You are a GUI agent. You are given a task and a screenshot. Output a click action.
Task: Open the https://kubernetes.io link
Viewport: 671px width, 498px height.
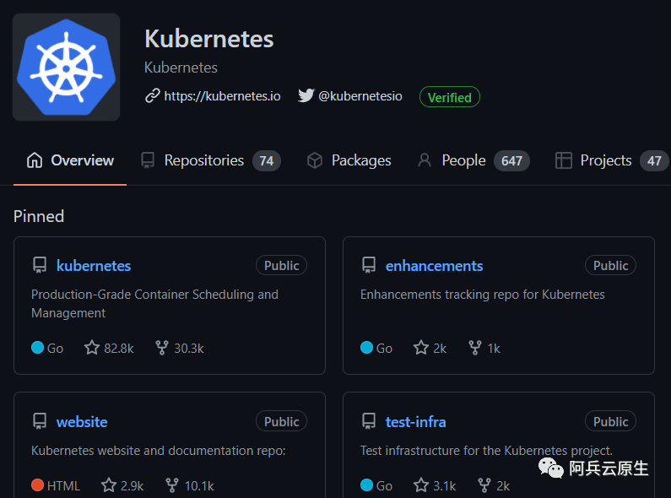pos(223,96)
